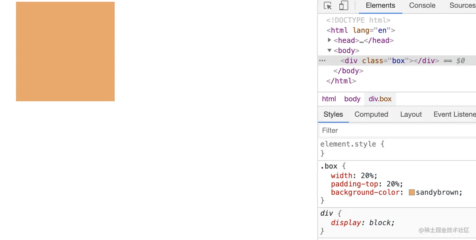The image size is (476, 240).
Task: Select the closing /html tag row
Action: 341,81
